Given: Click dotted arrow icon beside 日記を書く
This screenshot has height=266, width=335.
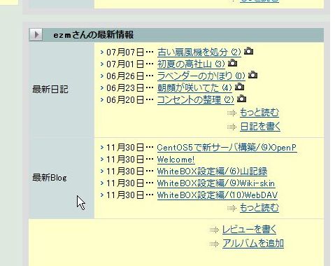Looking at the screenshot, I should point(232,127).
